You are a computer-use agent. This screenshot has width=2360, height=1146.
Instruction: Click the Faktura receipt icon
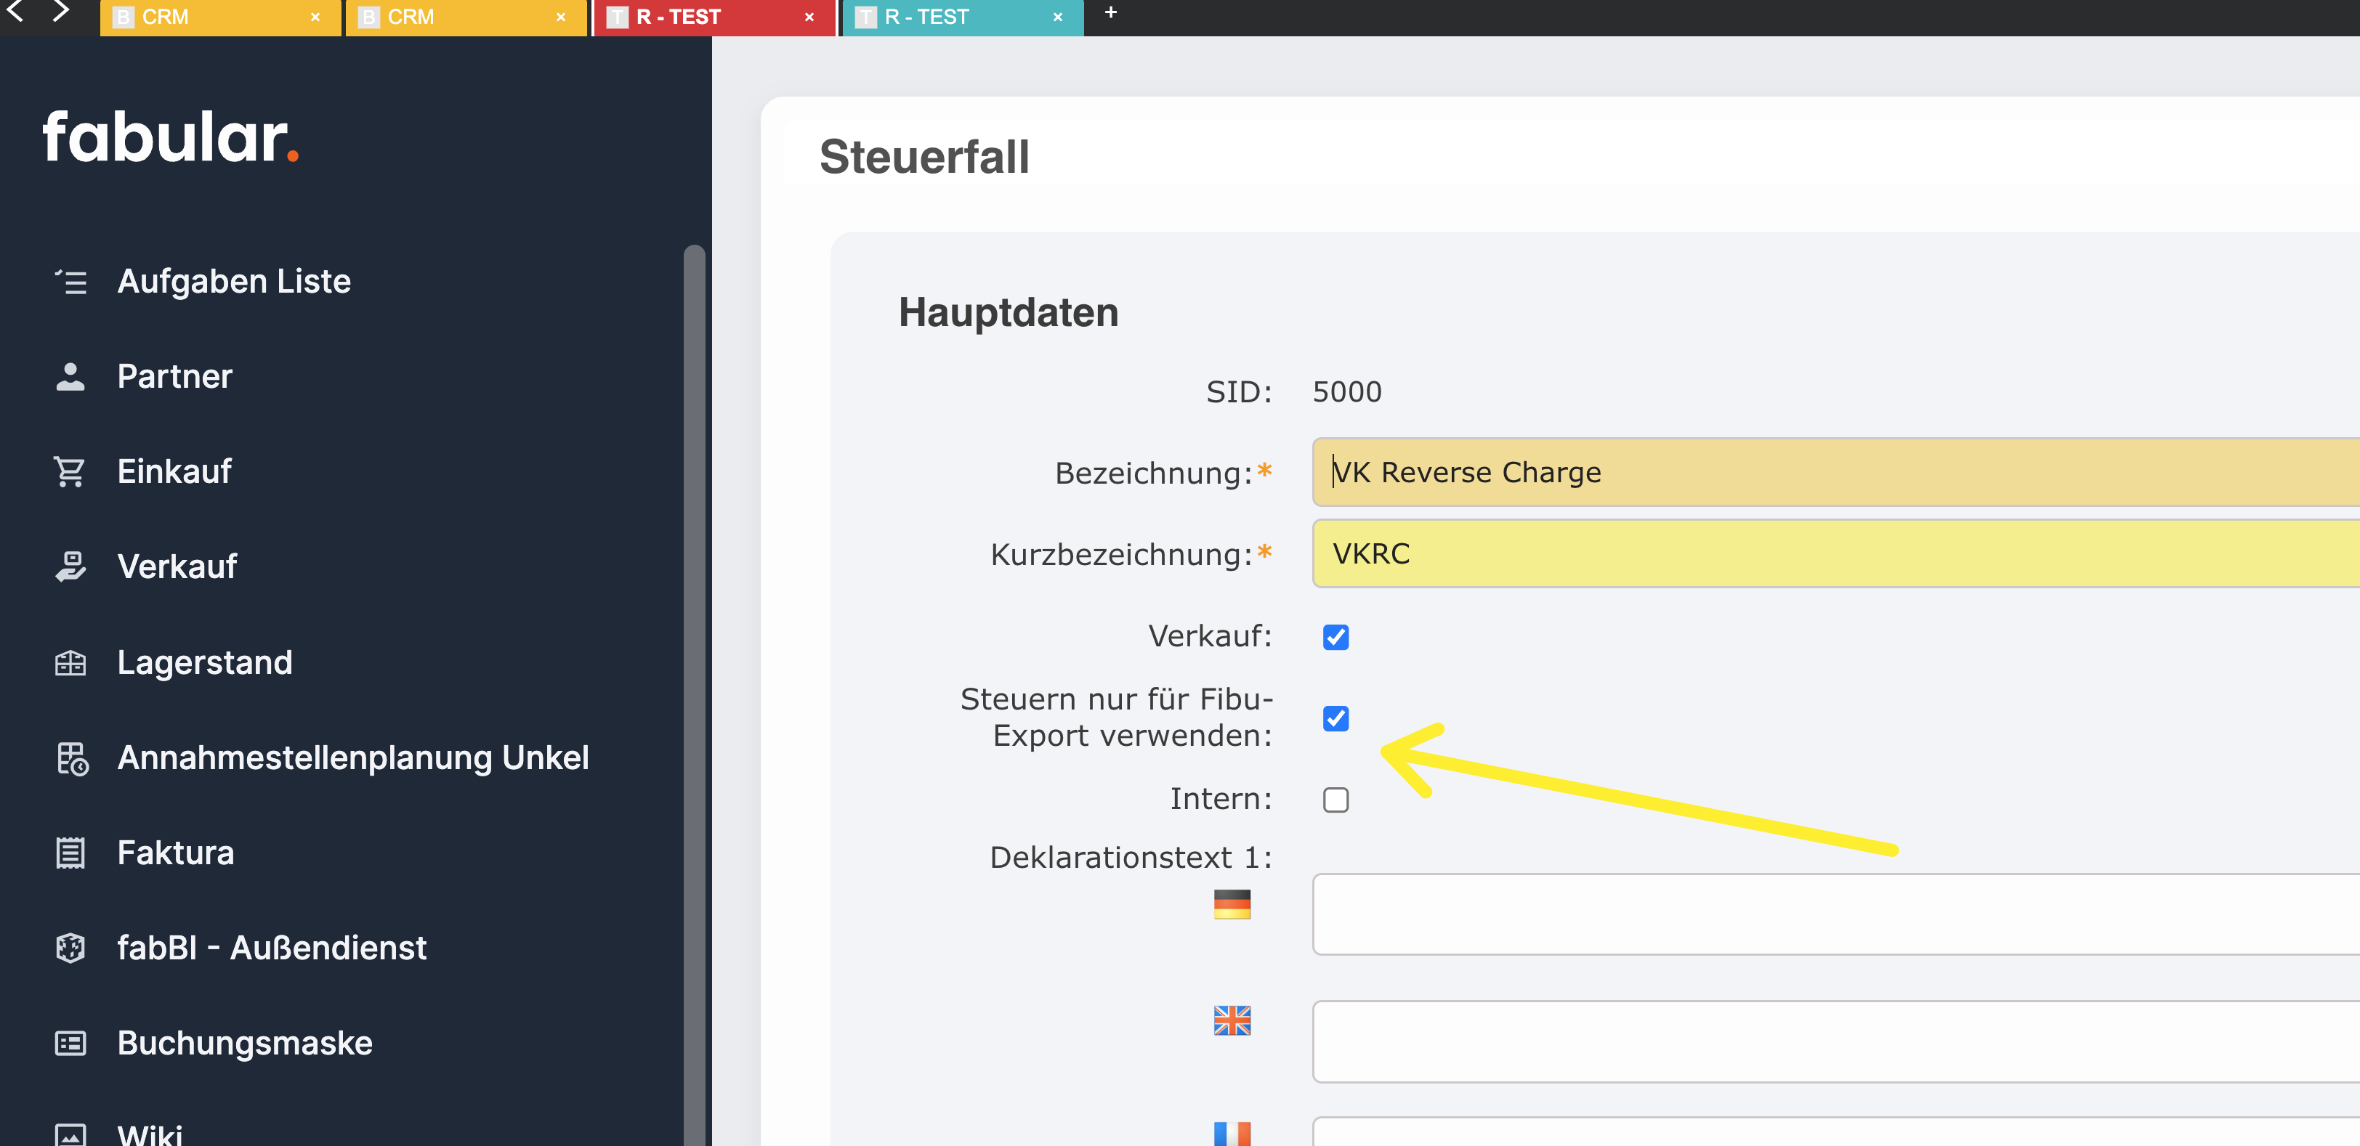pyautogui.click(x=70, y=852)
